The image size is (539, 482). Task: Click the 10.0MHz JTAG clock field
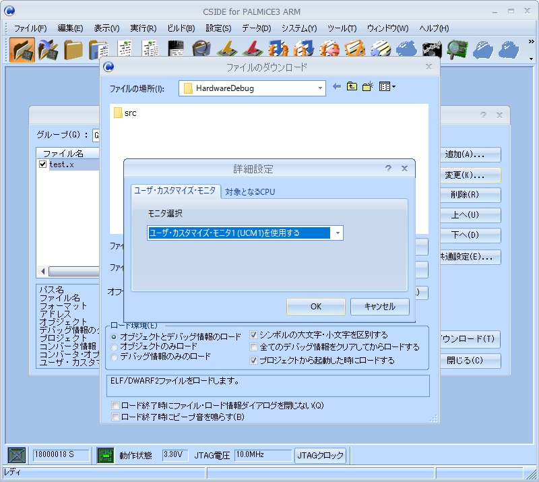[263, 455]
